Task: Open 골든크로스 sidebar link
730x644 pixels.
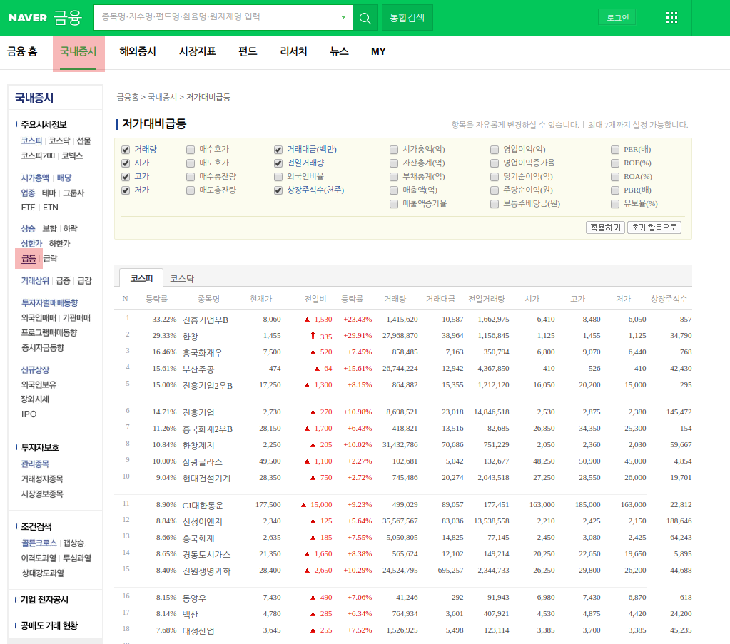Action: [39, 543]
